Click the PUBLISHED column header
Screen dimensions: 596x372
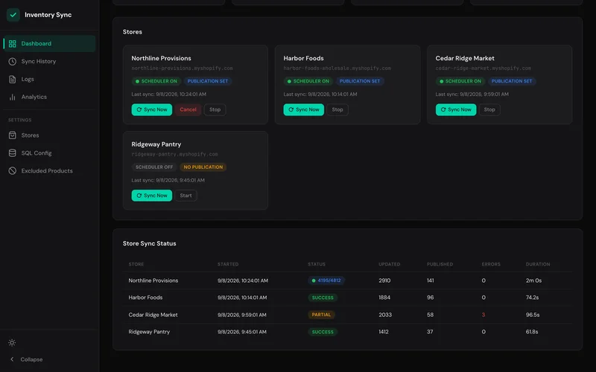coord(440,264)
